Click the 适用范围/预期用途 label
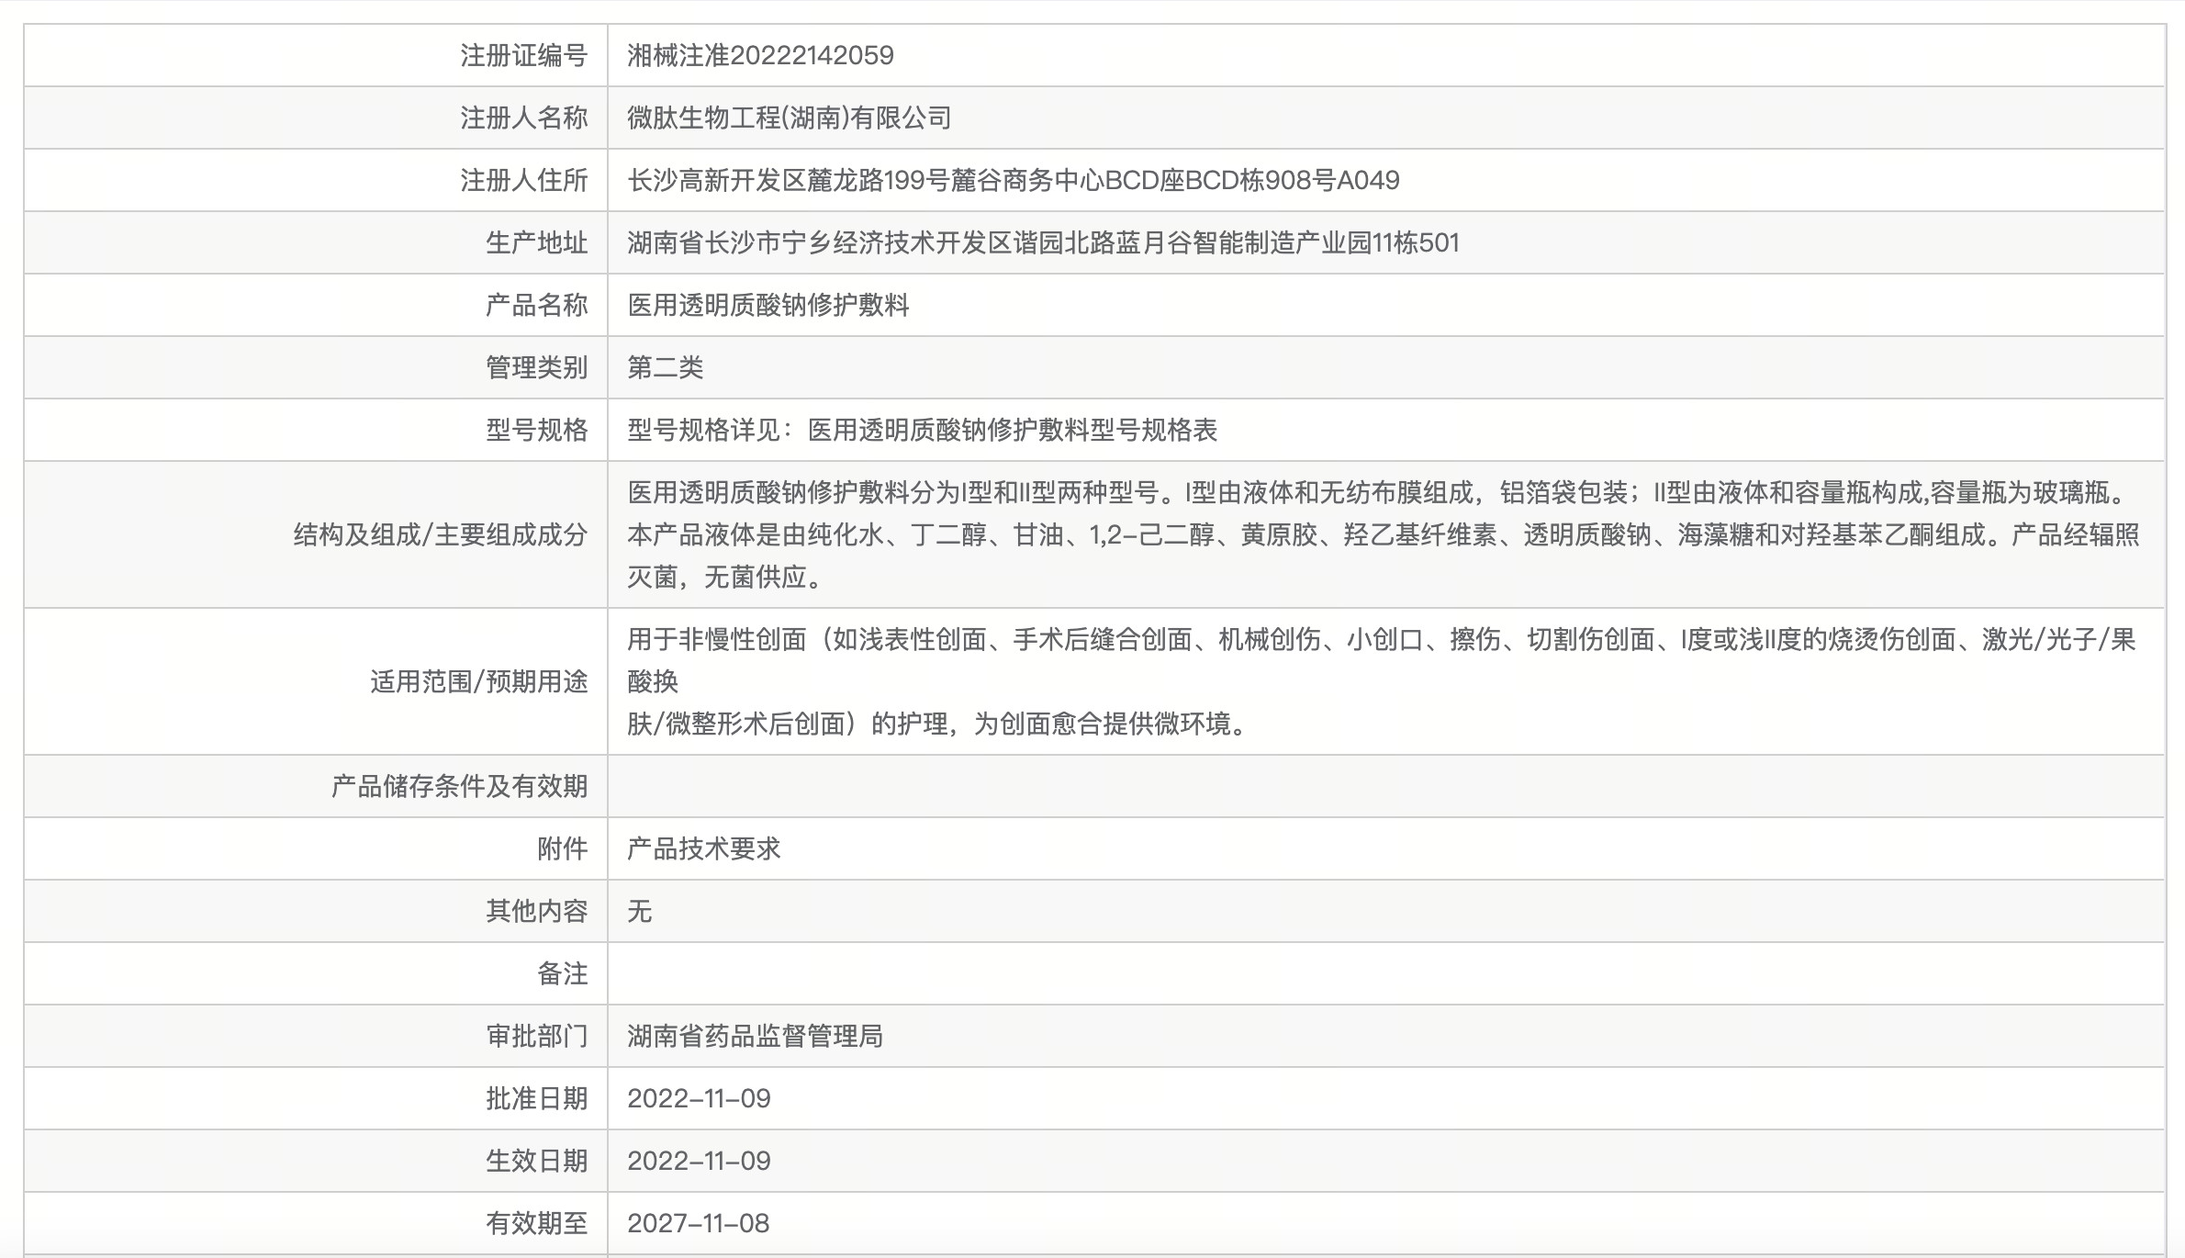Screen dimensions: 2185x1258 pyautogui.click(x=479, y=681)
